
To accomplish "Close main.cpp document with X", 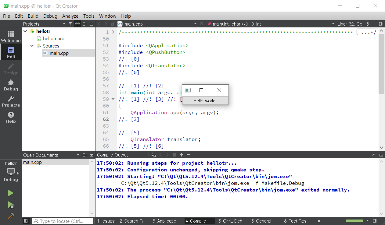I will click(201, 24).
